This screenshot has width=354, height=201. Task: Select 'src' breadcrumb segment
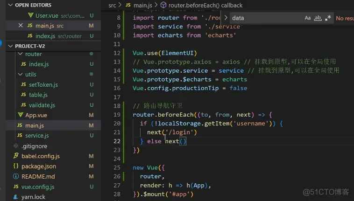click(112, 6)
